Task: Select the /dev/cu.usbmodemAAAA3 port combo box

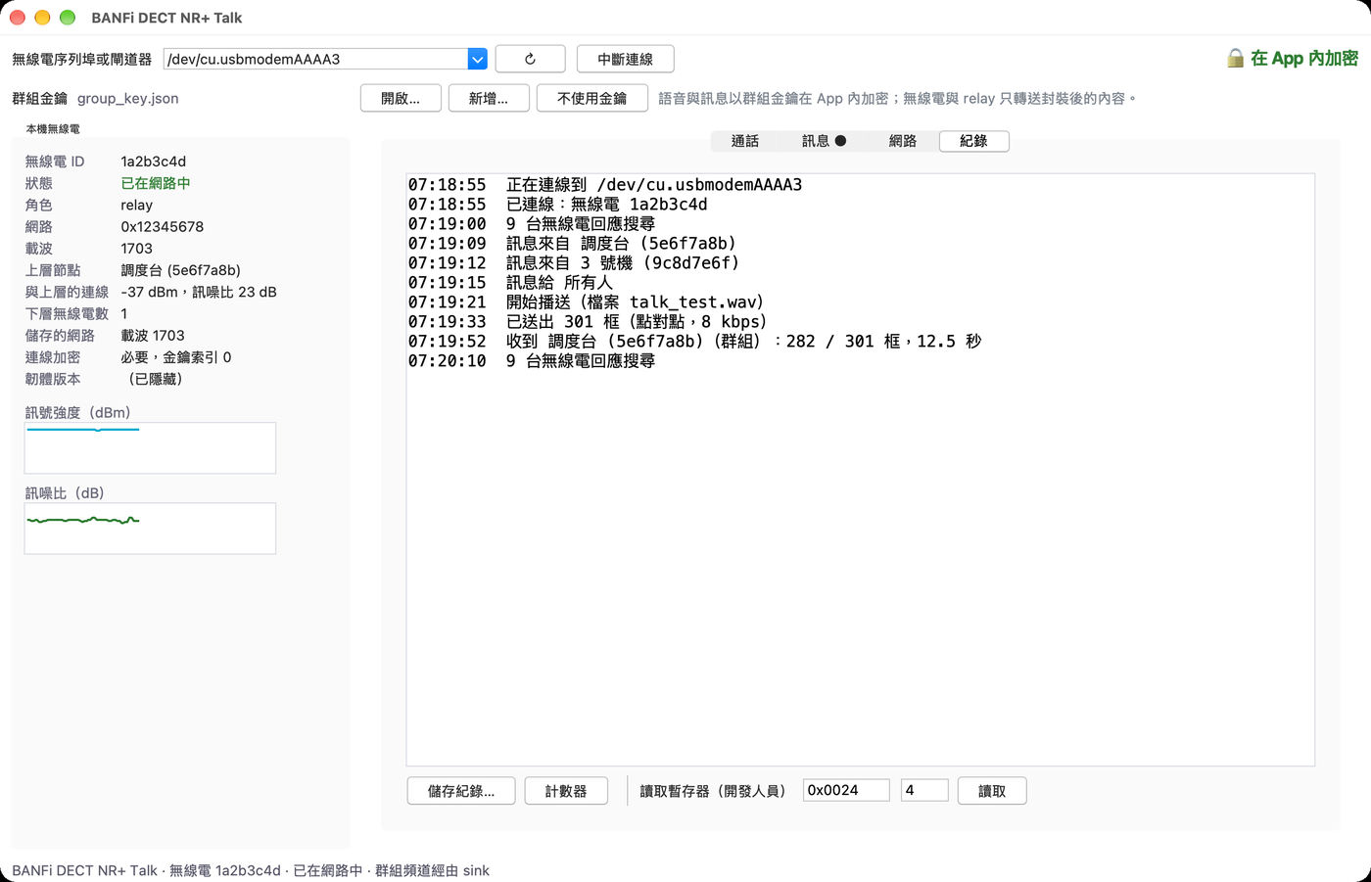Action: click(x=325, y=59)
